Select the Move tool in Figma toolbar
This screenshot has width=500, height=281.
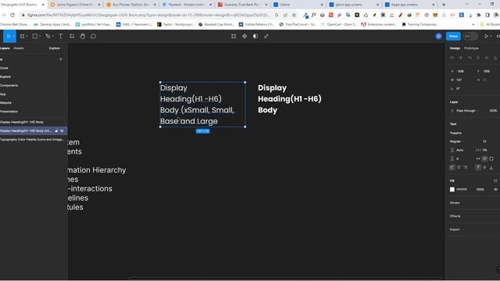tap(9, 37)
